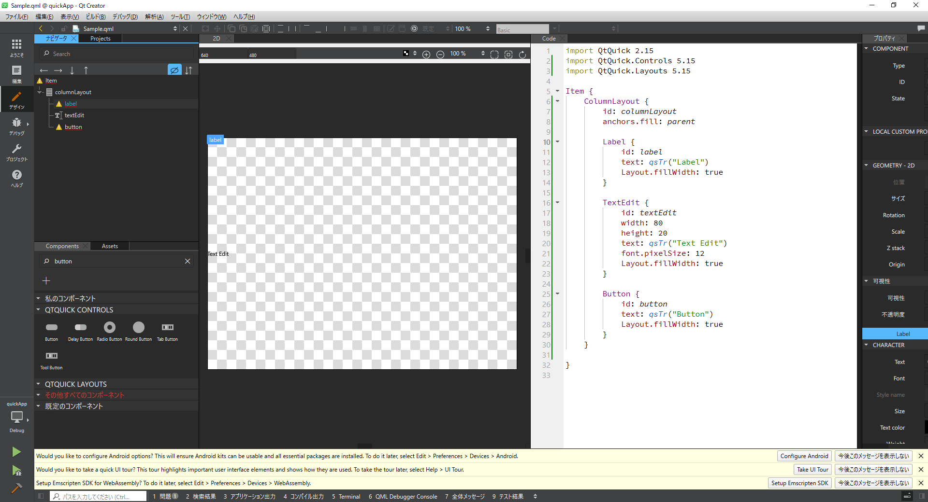Switch to the Assets tab
Image resolution: width=928 pixels, height=502 pixels.
pos(110,246)
